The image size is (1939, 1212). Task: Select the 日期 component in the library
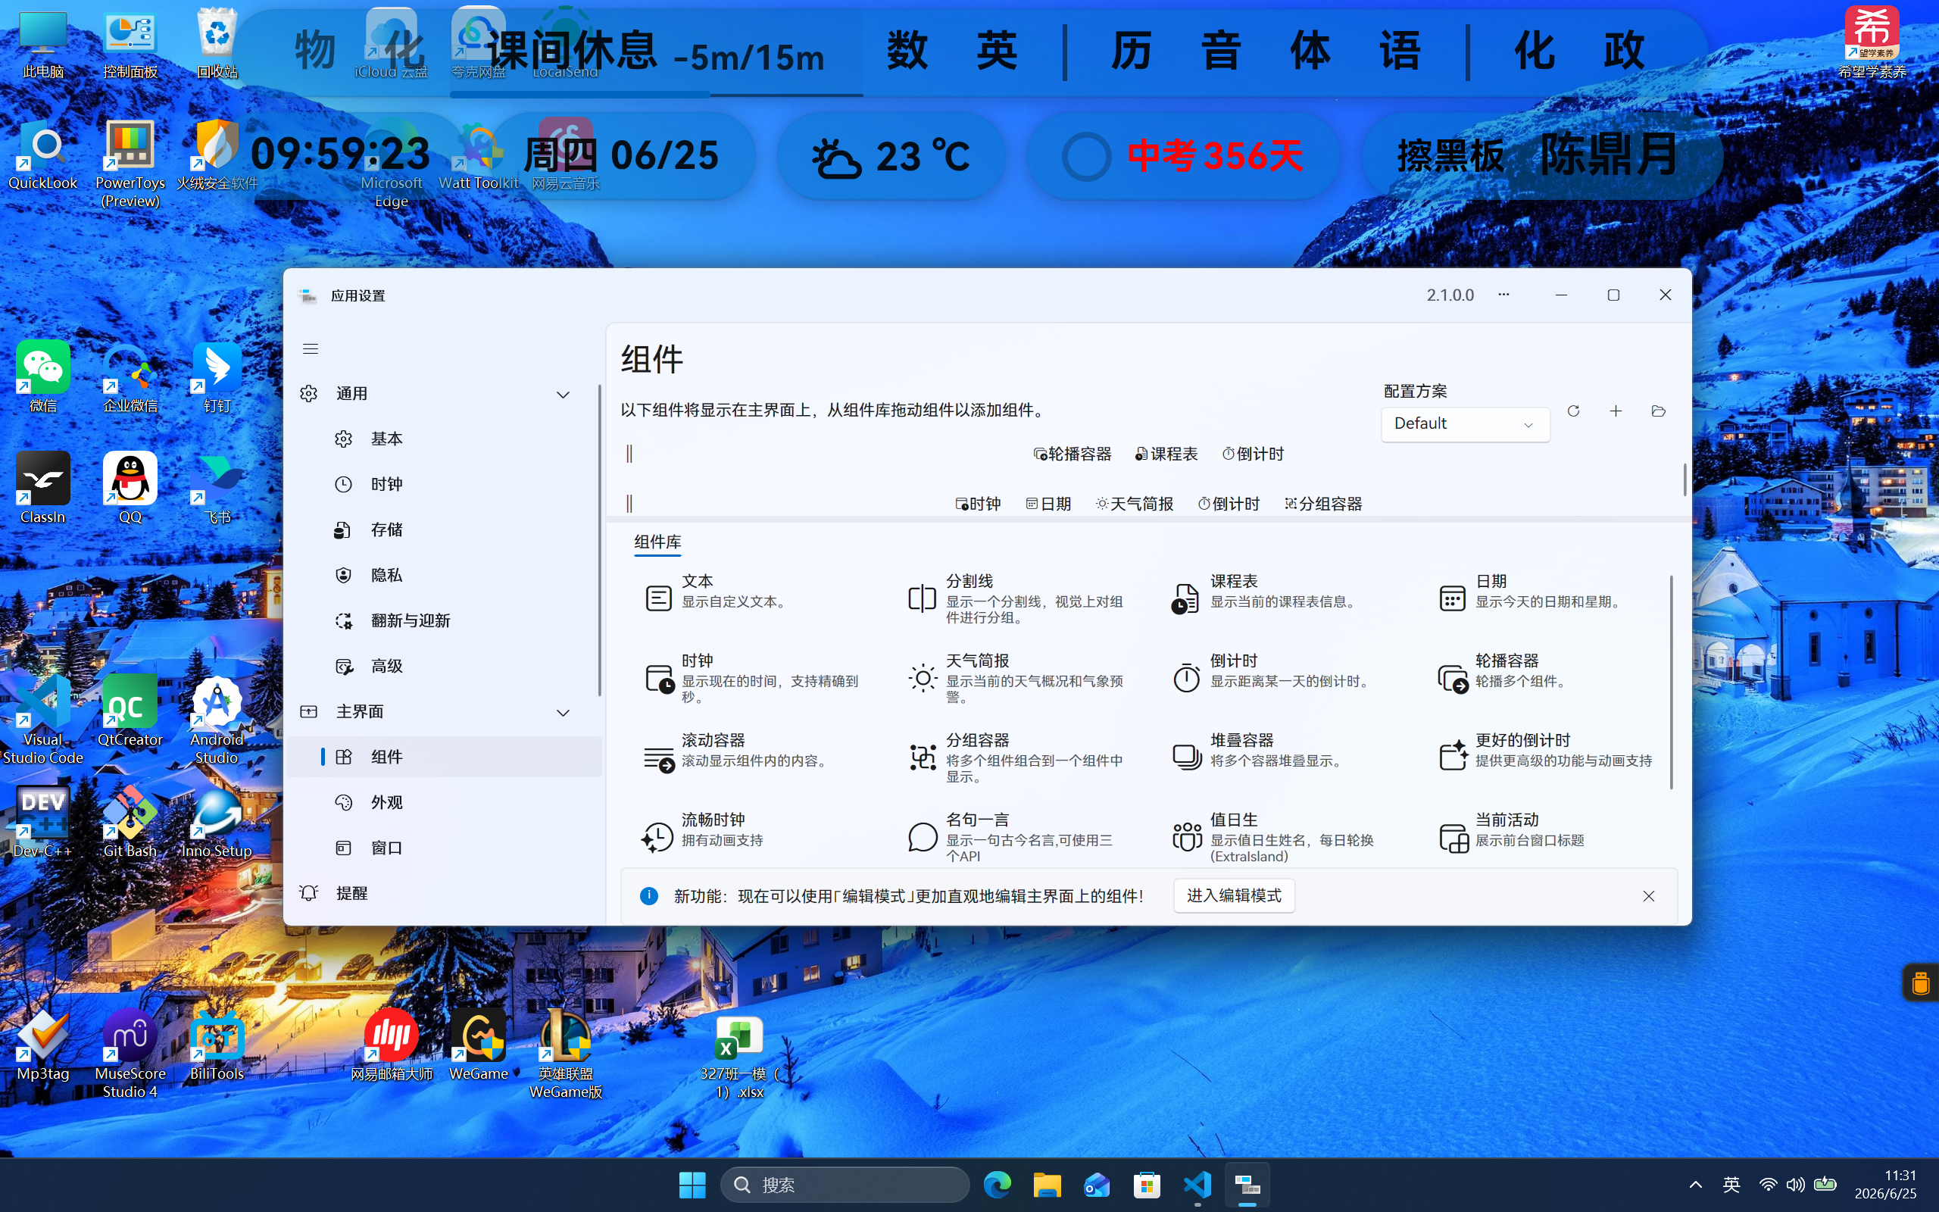click(x=1547, y=598)
